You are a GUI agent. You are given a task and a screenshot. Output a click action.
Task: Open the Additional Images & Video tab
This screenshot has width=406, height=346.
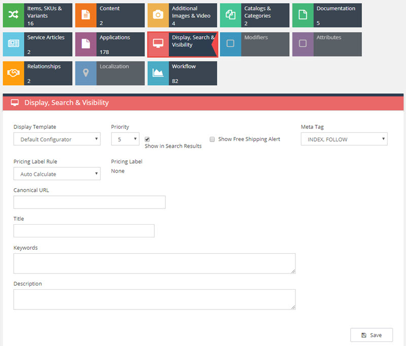click(182, 15)
